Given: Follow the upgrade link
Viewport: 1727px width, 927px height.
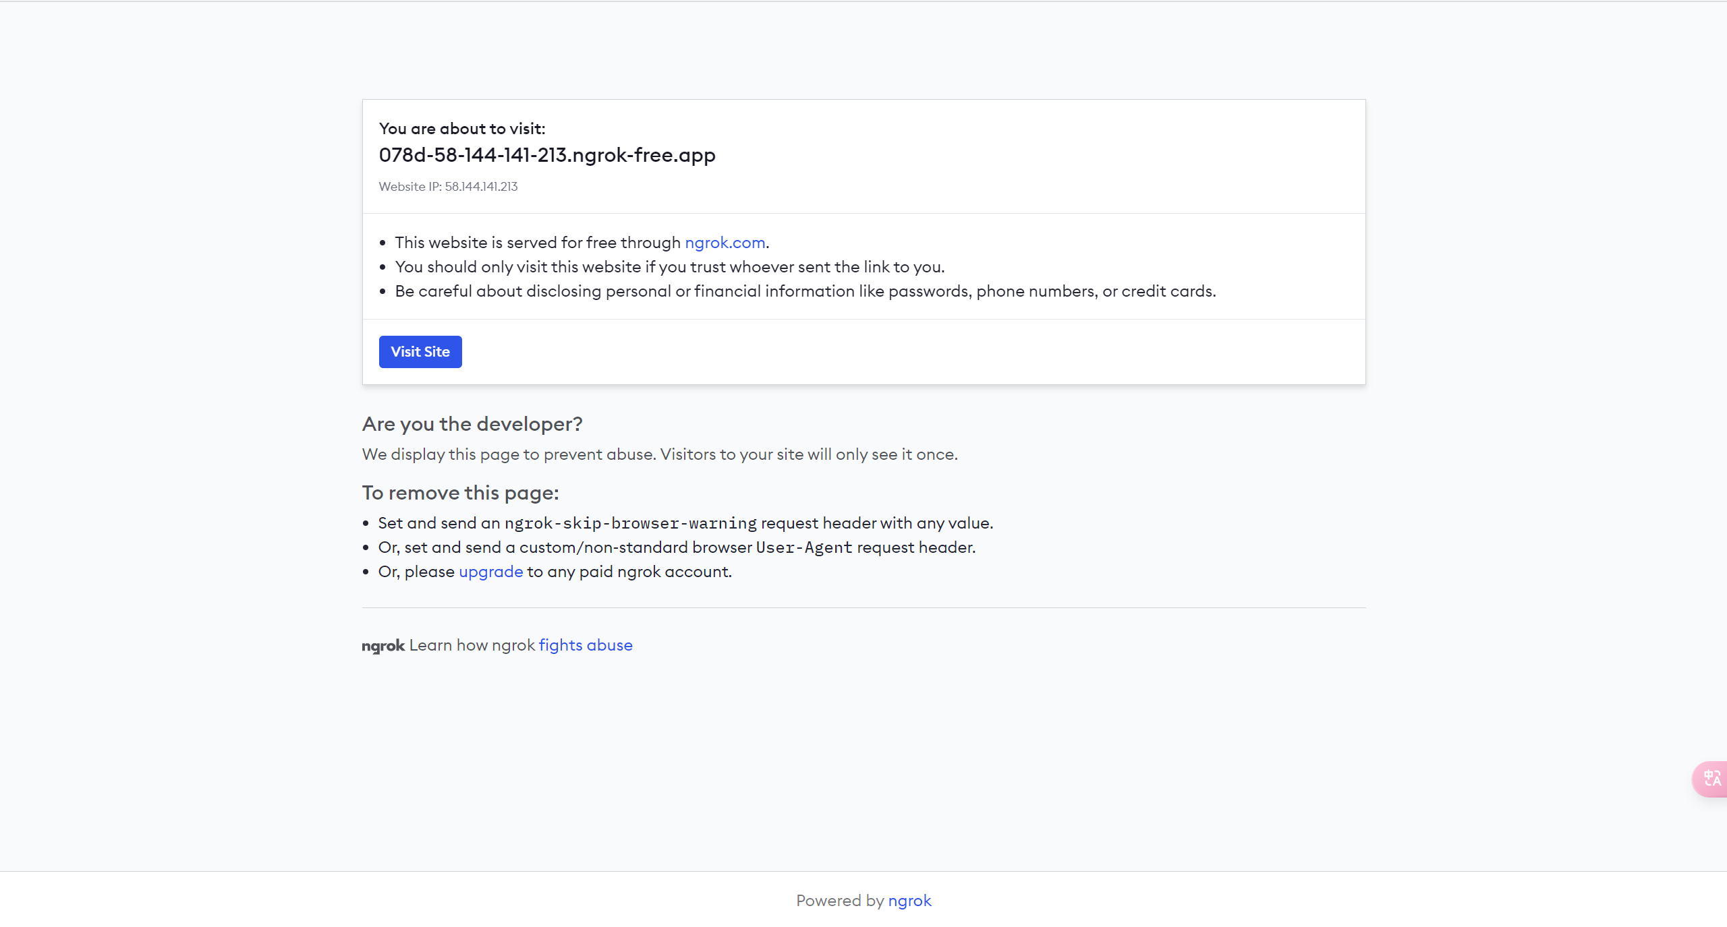Looking at the screenshot, I should 490,572.
